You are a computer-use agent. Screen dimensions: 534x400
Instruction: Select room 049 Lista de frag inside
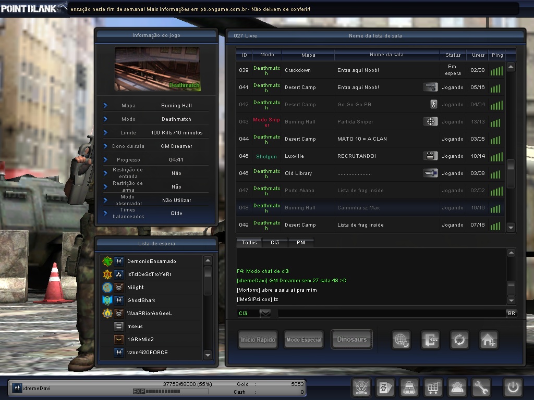coord(370,224)
